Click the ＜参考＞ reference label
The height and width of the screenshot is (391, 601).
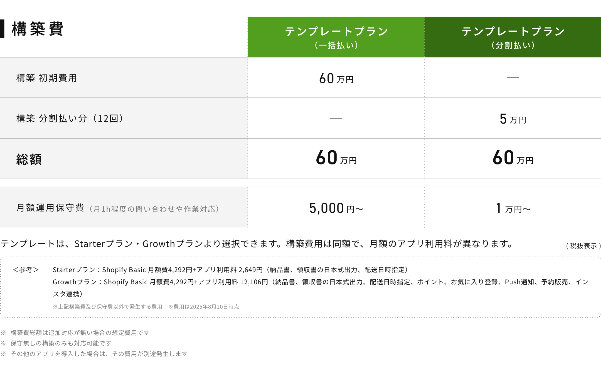coord(26,270)
